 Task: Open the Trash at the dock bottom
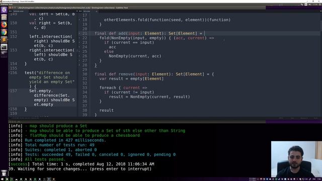click(4, 173)
